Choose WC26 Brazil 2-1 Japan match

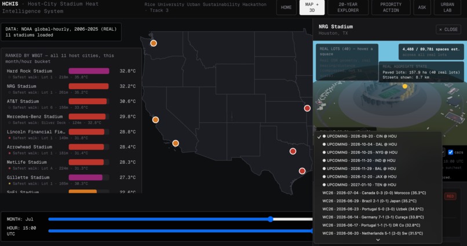(378, 201)
